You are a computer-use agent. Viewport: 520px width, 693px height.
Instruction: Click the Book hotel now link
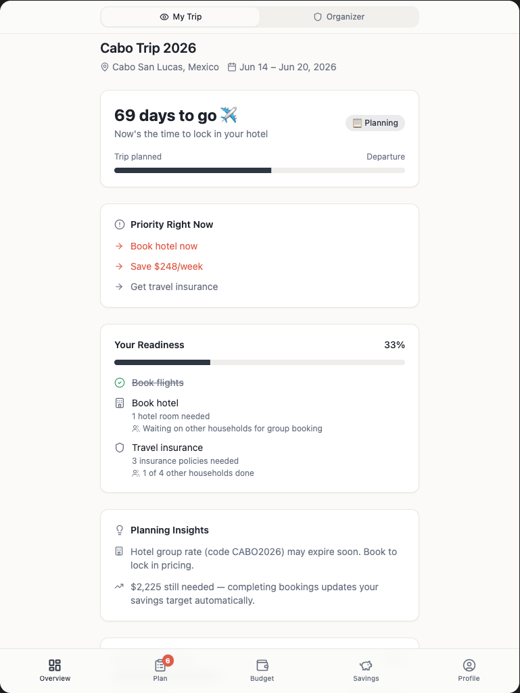click(x=164, y=246)
